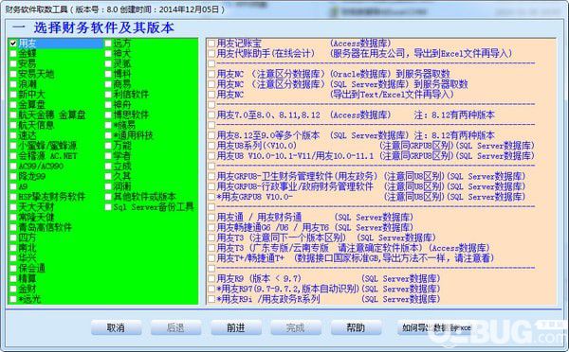Check the 四方 checkbox
569x352 pixels.
pyautogui.click(x=13, y=238)
